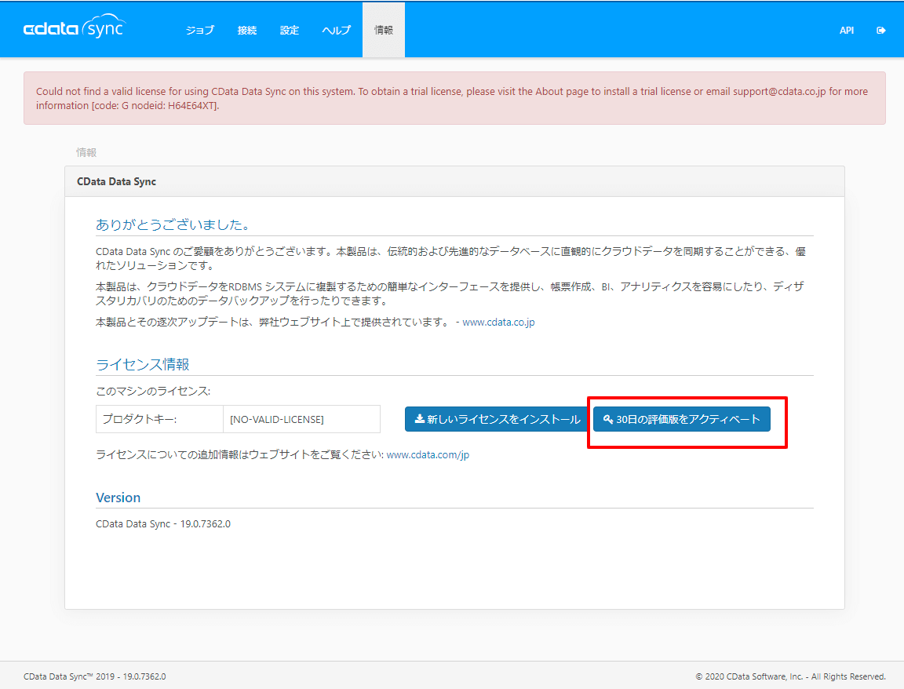Screen dimensions: 904x689
Task: Select the active 情報 tab
Action: (384, 31)
